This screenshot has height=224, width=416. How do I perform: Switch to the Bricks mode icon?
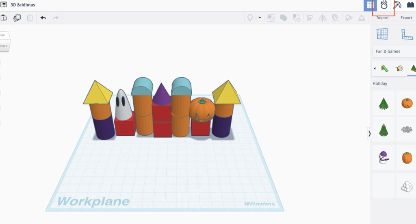pyautogui.click(x=410, y=5)
